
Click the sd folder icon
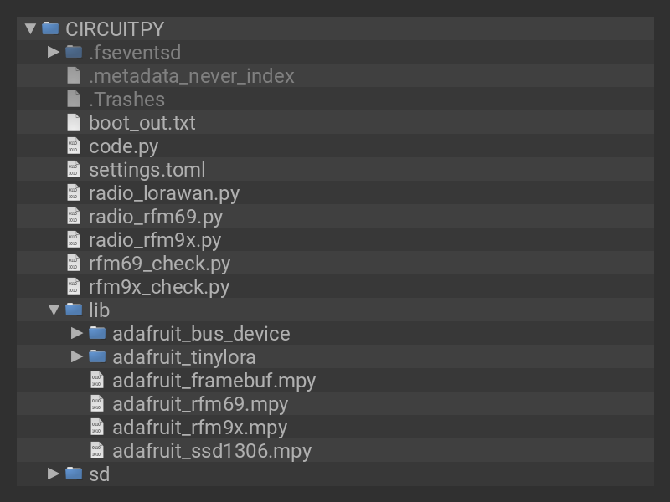pyautogui.click(x=74, y=474)
